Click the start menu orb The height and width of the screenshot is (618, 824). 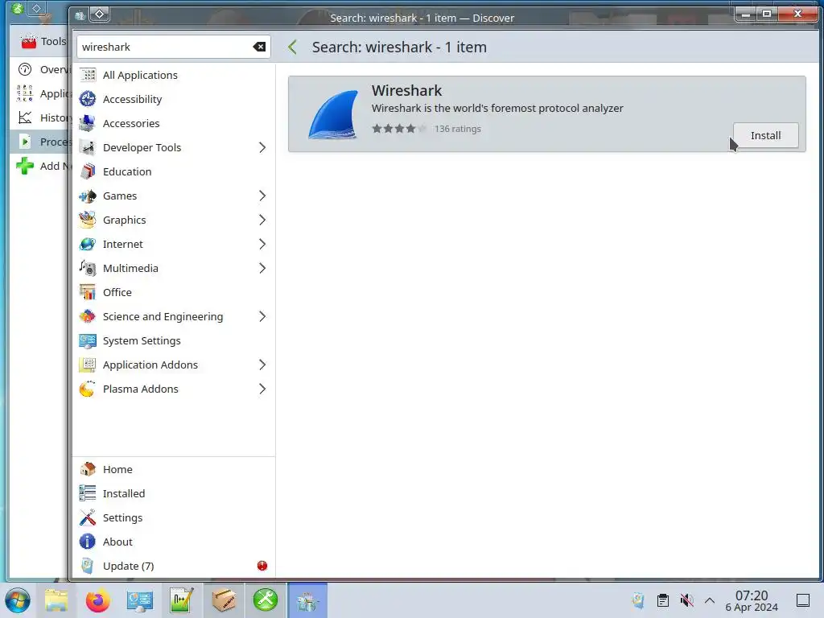click(18, 600)
